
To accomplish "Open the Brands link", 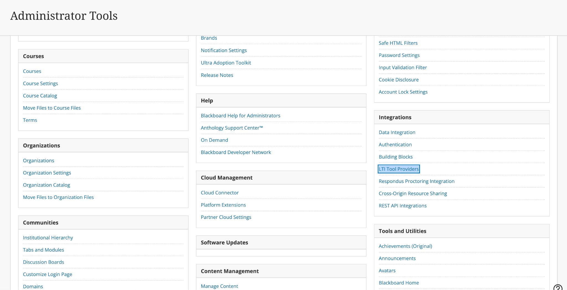I will tap(209, 38).
